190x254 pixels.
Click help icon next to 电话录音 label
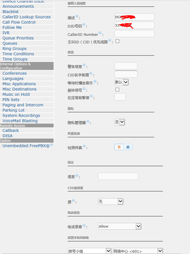[84, 225]
